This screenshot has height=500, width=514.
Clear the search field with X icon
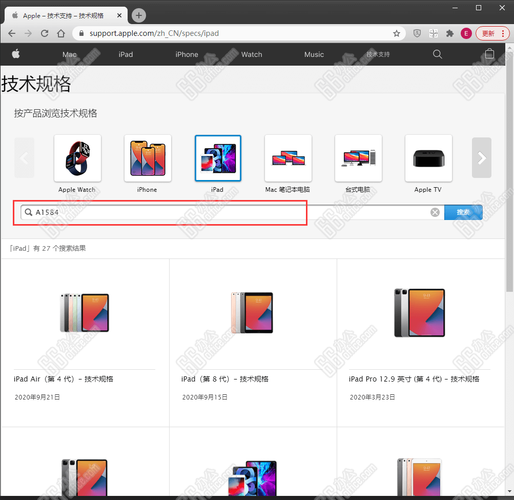pos(435,212)
